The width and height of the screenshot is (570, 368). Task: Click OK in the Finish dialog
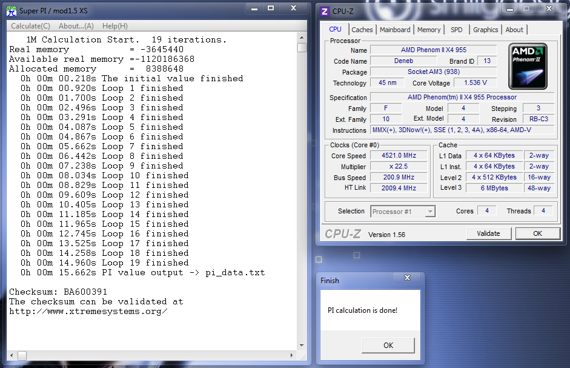click(x=388, y=345)
